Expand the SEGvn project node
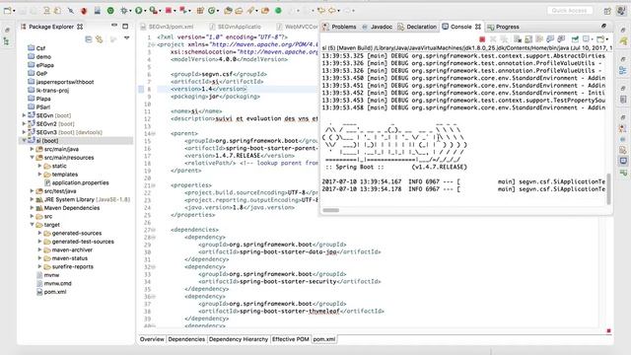 (24, 115)
